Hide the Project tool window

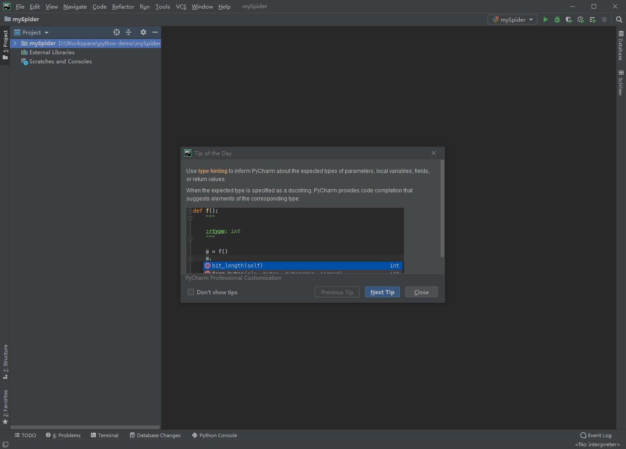coord(155,32)
